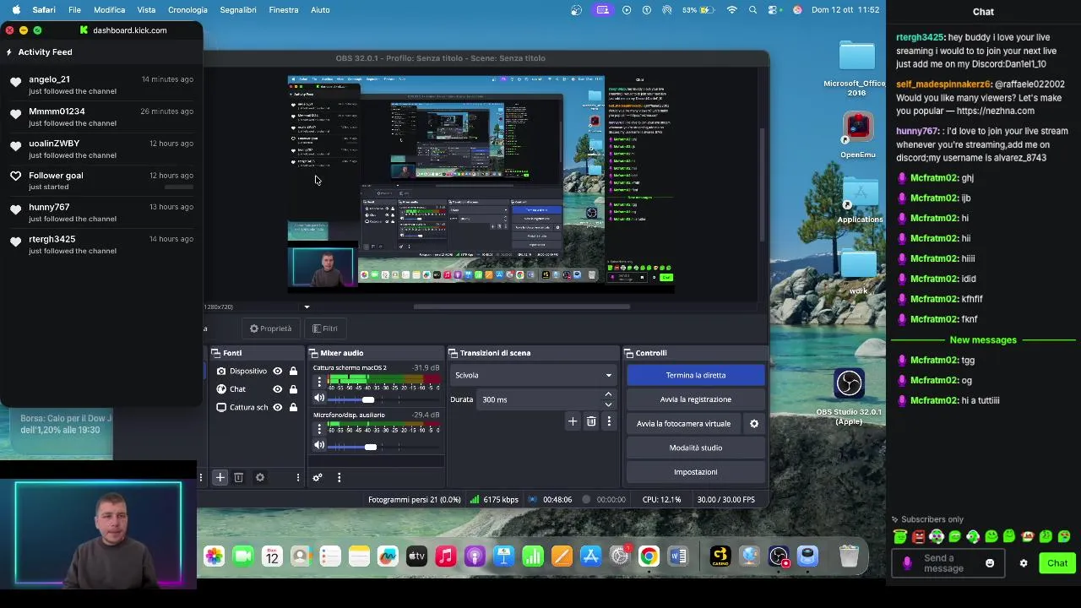Toggle lock on Cattura sch source

point(293,407)
